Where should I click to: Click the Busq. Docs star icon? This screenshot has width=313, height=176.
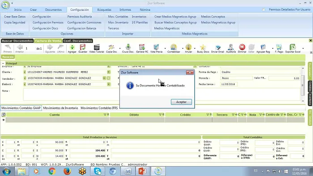point(203,47)
